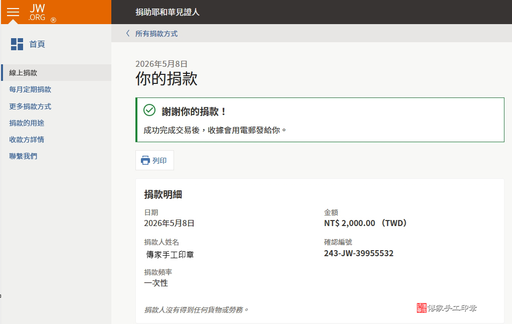Viewport: 512px width, 324px height.
Task: Open 每月定期捐款 sidebar item
Action: tap(30, 89)
